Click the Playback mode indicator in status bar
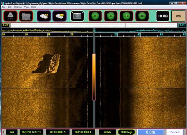The height and width of the screenshot is (135, 187). [x=175, y=132]
